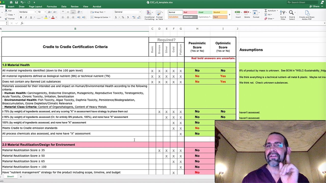
Task: Toggle Wrap Text
Action: coord(97,12)
